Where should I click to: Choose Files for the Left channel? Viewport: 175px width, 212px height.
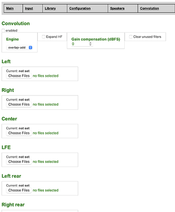click(19, 76)
